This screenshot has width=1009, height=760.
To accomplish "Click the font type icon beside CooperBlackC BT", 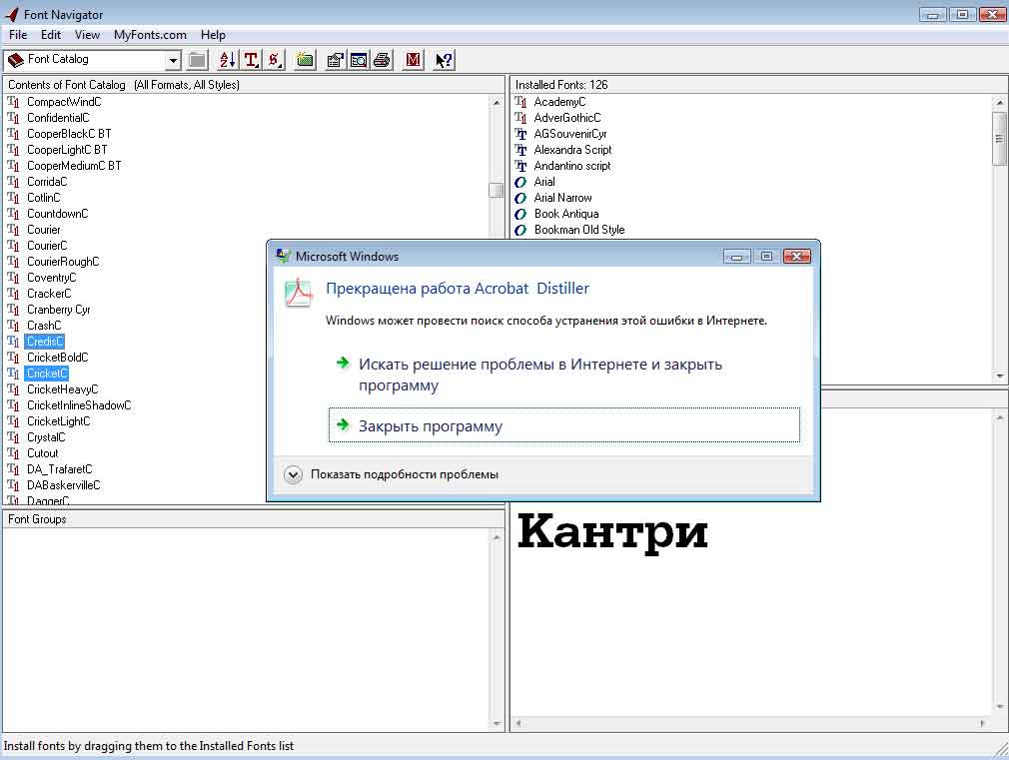I will pyautogui.click(x=14, y=134).
